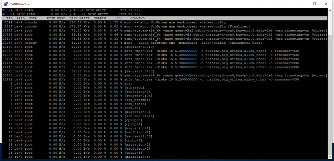Image resolution: width=334 pixels, height=161 pixels.
Task: Click 230.56 K/s disk write value
Action: [79, 22]
